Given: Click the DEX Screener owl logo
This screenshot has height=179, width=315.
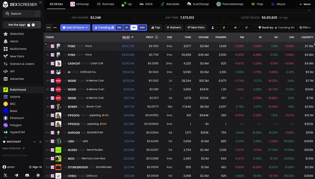Looking at the screenshot, I should coord(5,4).
